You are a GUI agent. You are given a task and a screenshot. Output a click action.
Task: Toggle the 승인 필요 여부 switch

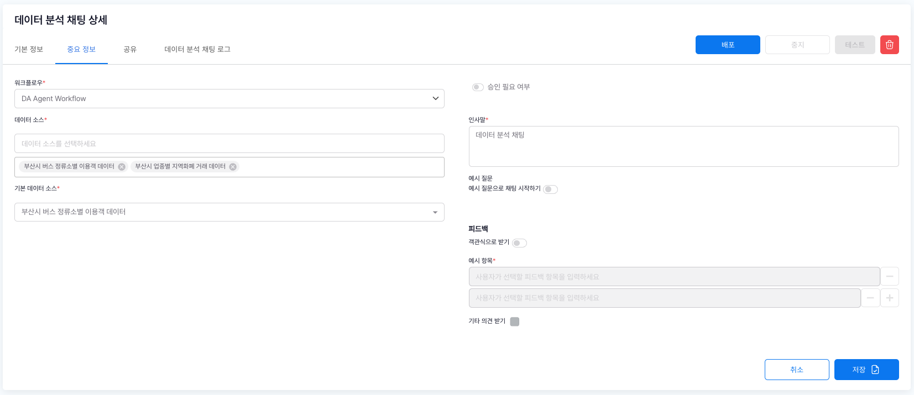click(478, 87)
